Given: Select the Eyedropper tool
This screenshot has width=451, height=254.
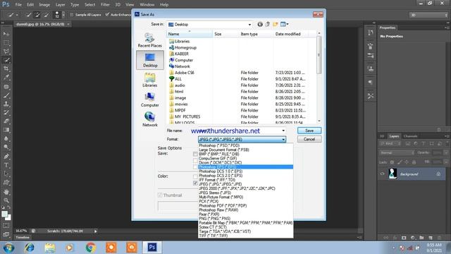Looking at the screenshot, I should point(6,77).
